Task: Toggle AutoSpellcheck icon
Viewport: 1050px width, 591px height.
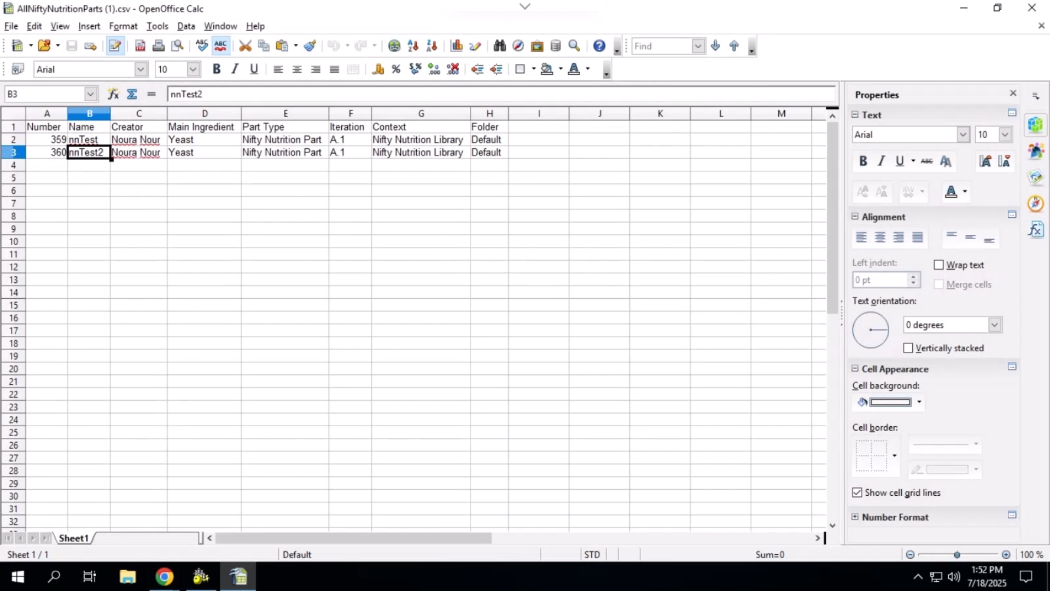Action: (220, 46)
